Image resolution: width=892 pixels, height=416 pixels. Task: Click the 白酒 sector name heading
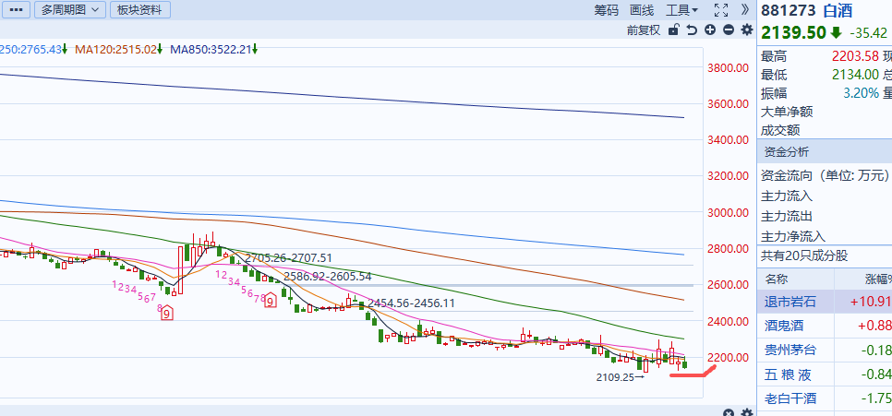coord(838,10)
